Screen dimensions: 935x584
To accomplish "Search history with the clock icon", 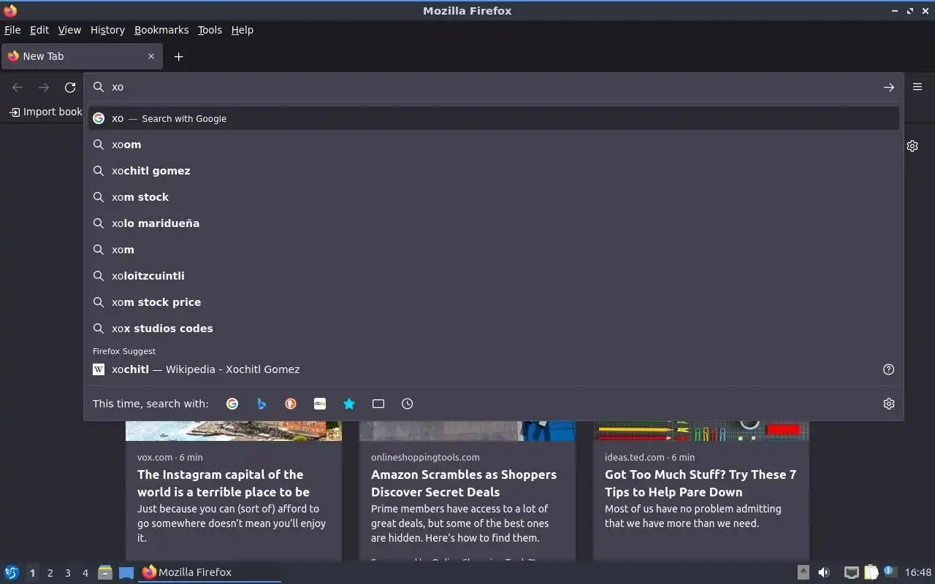I will click(408, 404).
